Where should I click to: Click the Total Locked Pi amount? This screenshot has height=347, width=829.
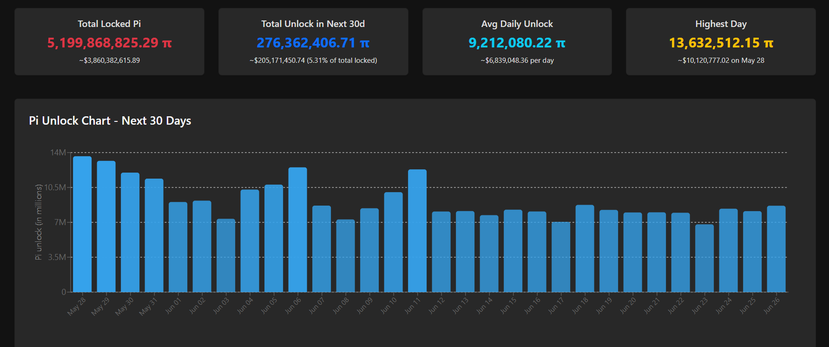[x=109, y=43]
